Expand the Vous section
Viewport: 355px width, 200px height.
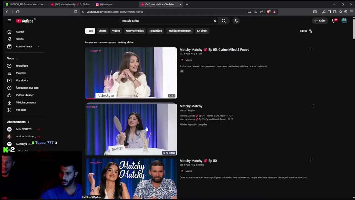(x=12, y=58)
